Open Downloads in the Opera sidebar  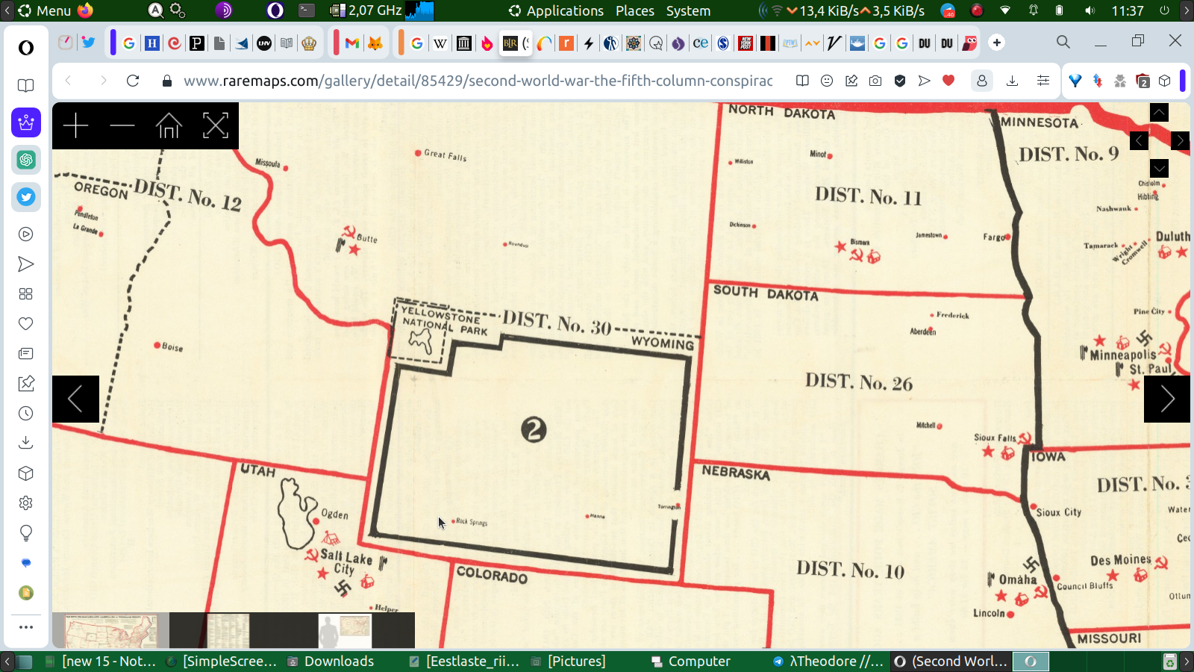click(26, 444)
